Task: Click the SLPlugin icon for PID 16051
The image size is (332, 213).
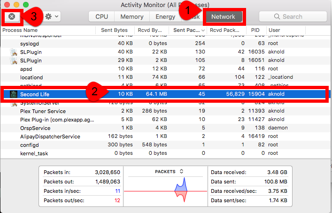Action: coord(14,61)
